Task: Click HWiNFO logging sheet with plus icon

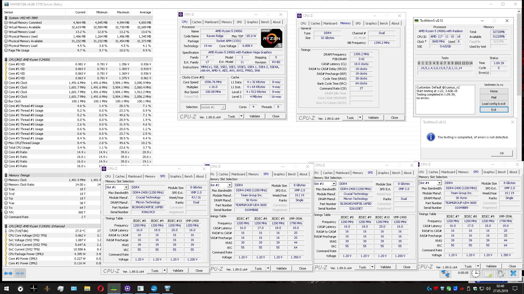Action: [488, 273]
